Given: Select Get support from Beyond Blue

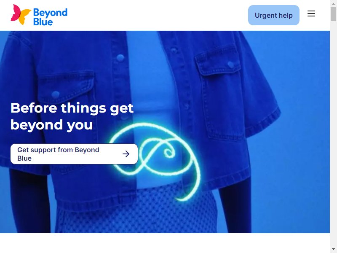Looking at the screenshot, I should [74, 154].
